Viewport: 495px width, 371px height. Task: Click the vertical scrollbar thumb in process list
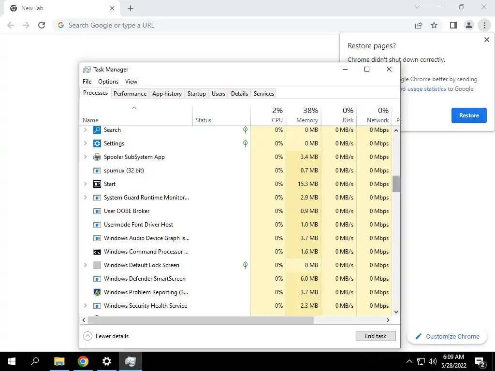pyautogui.click(x=396, y=184)
